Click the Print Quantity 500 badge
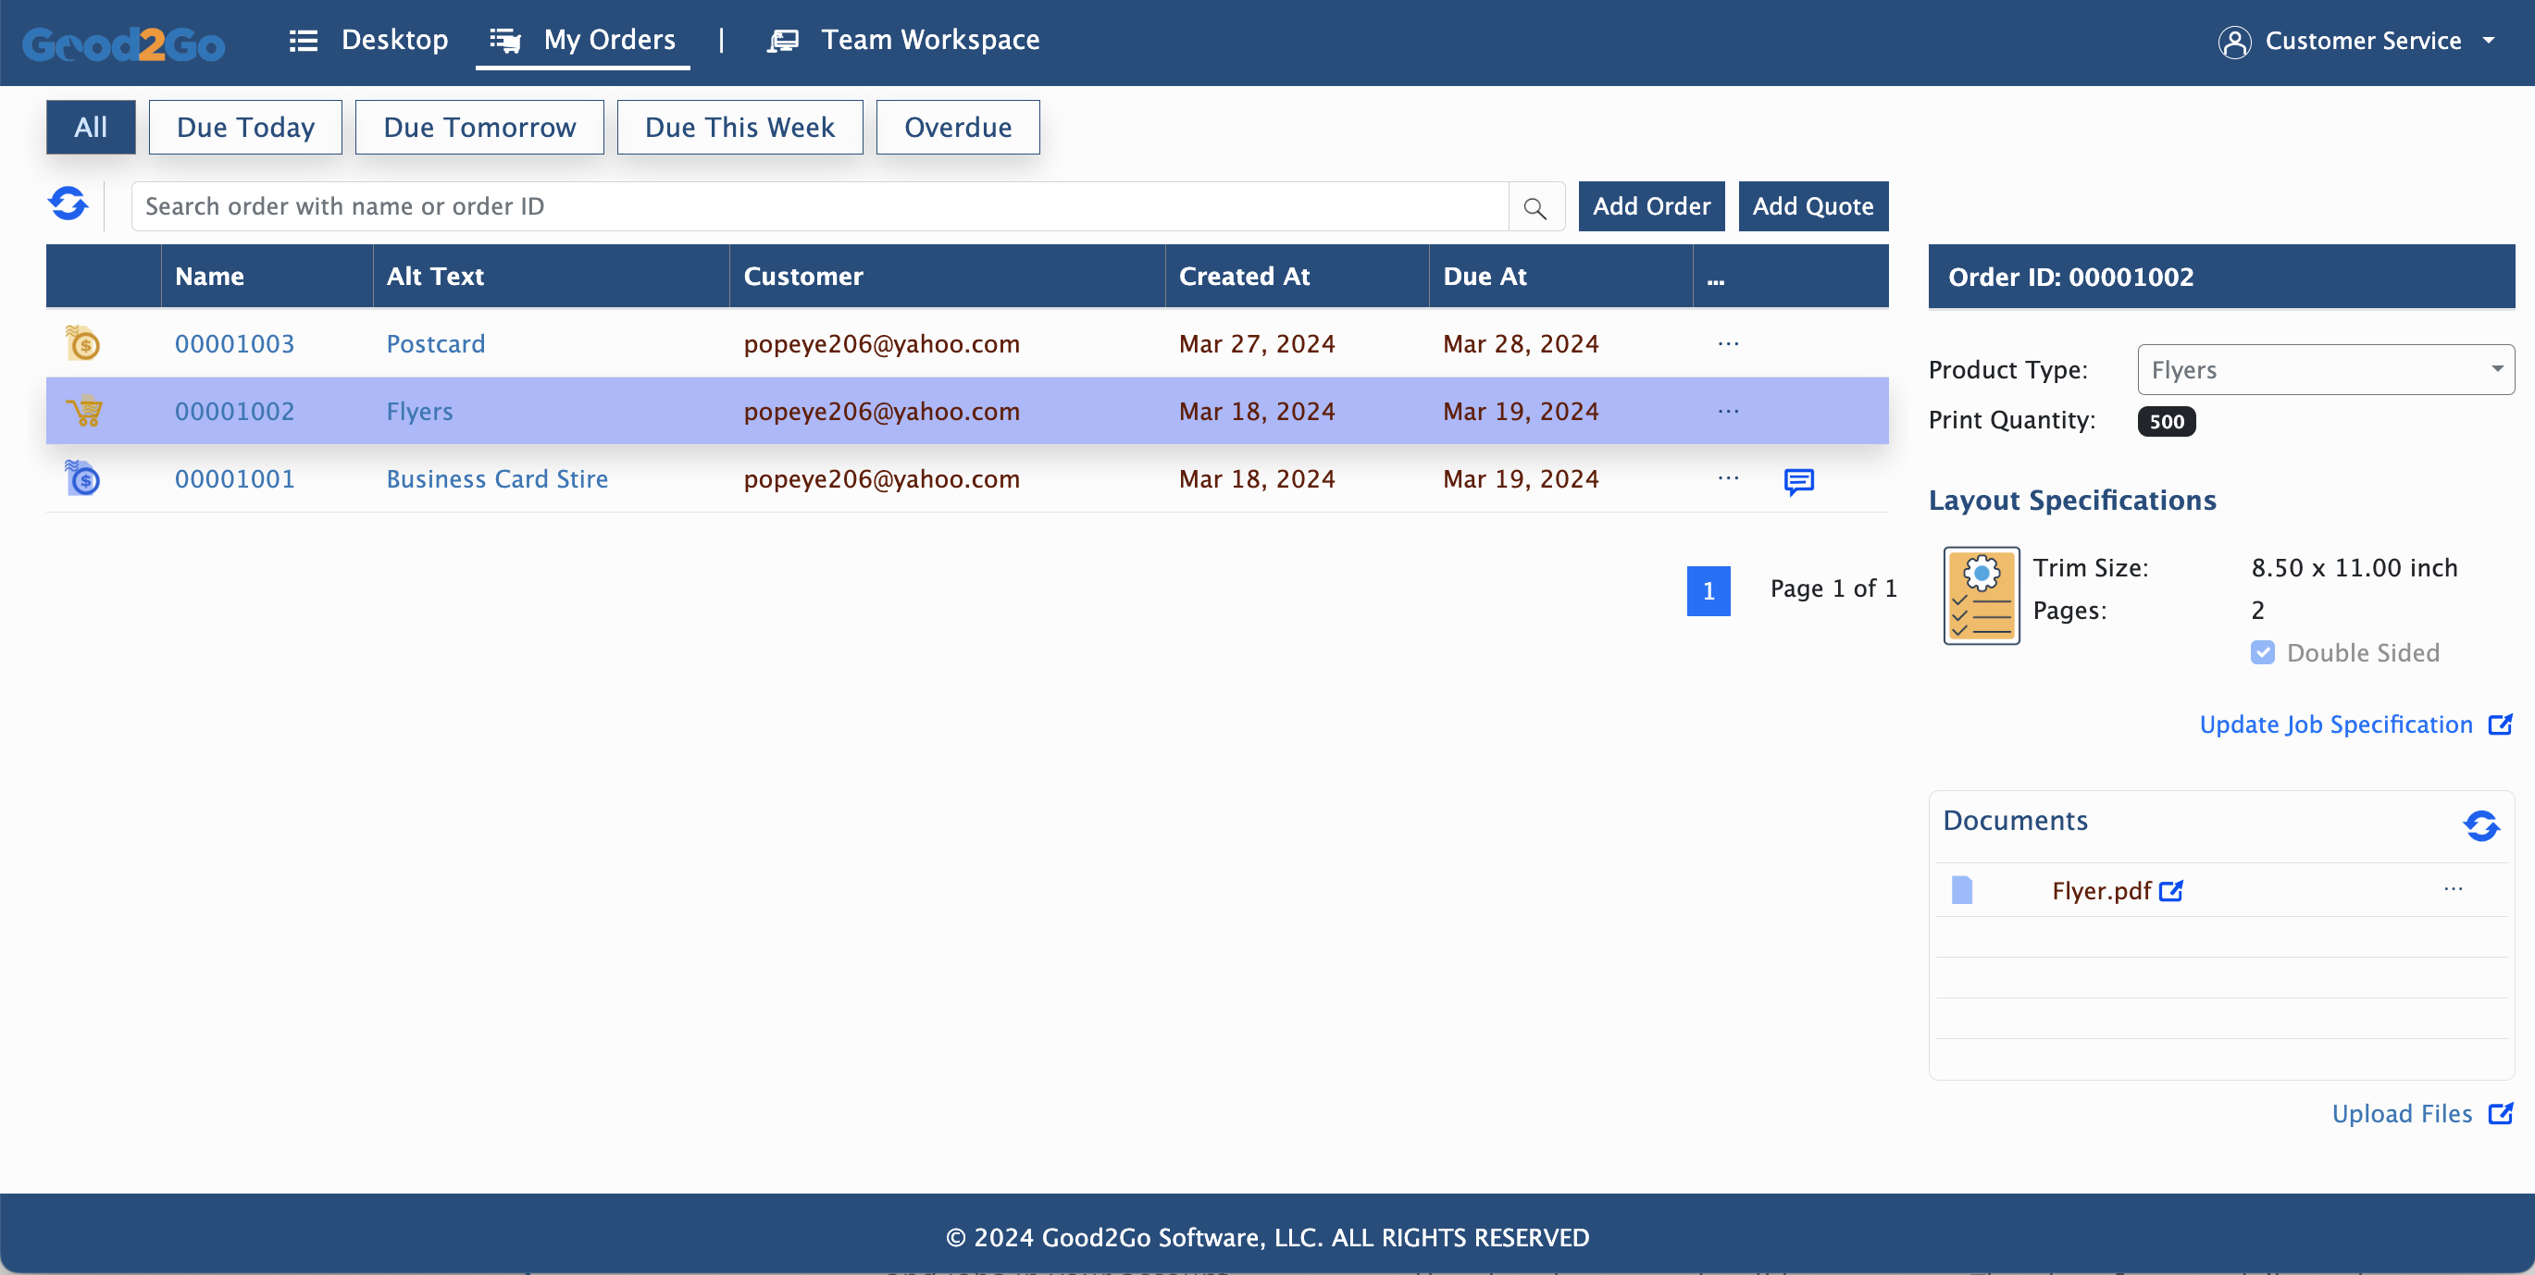 2166,421
